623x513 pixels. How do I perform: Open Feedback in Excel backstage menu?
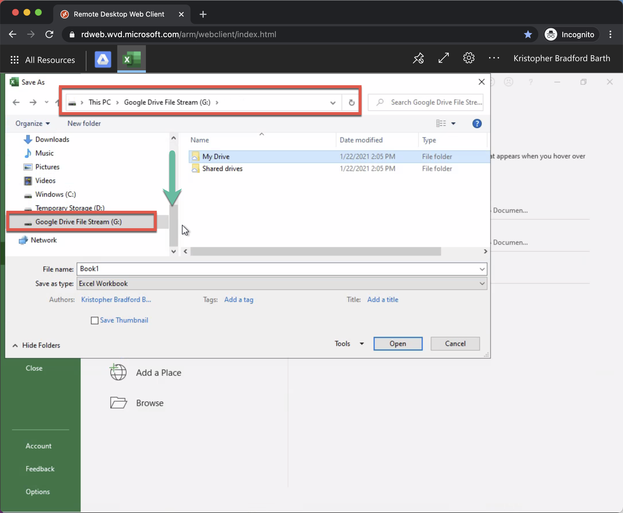pyautogui.click(x=40, y=469)
